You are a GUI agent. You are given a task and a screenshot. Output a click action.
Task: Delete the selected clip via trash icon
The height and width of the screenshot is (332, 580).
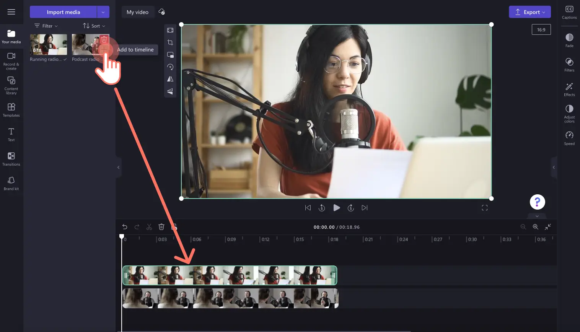(161, 226)
